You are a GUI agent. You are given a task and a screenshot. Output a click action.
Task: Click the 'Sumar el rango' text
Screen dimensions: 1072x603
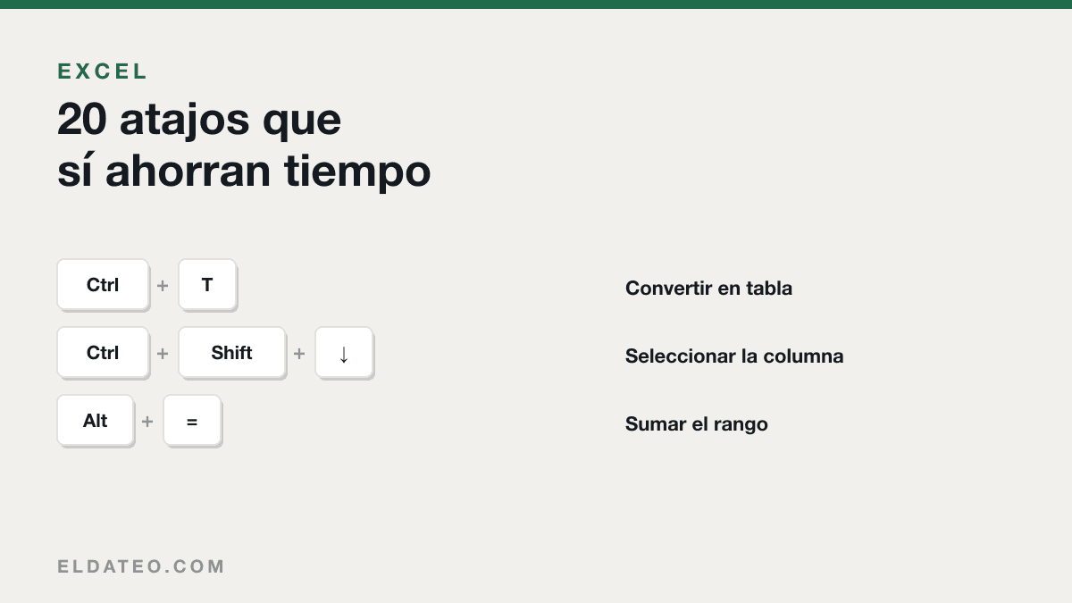coord(697,424)
